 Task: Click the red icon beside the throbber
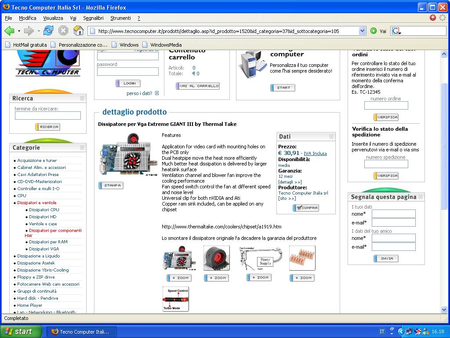pos(433,18)
